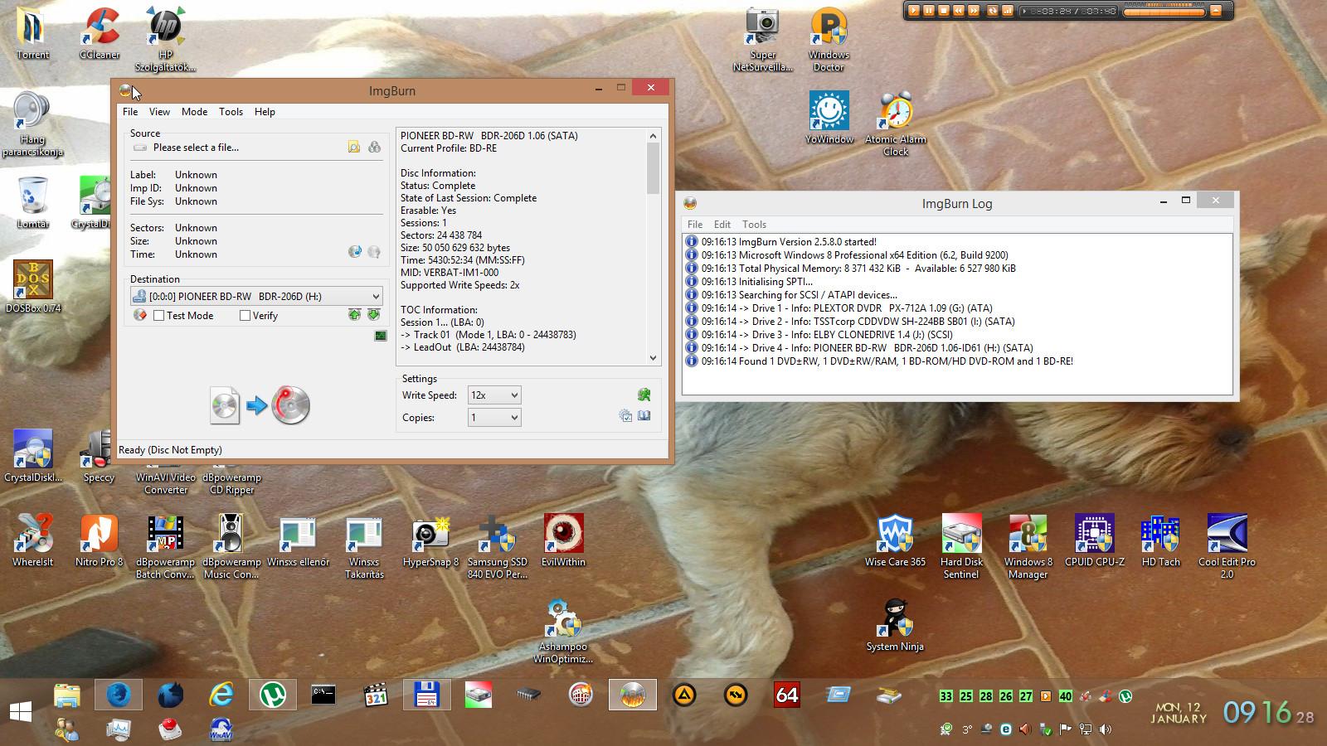Open the green graph display icon

click(x=381, y=336)
